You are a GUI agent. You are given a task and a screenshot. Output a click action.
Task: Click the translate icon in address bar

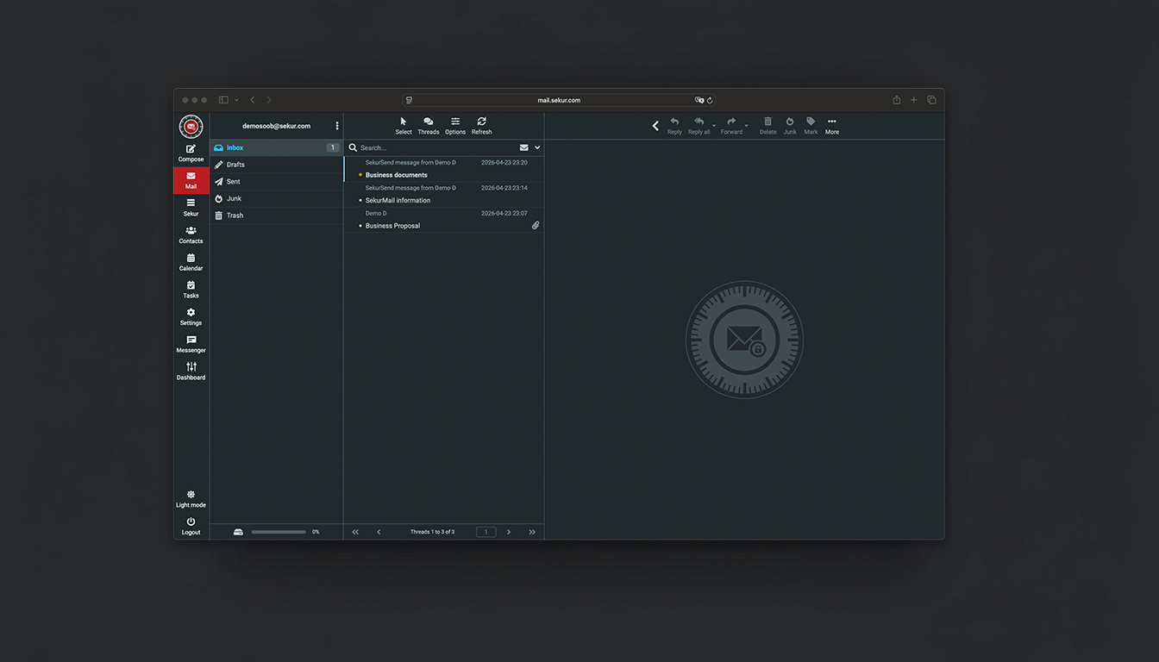(699, 100)
